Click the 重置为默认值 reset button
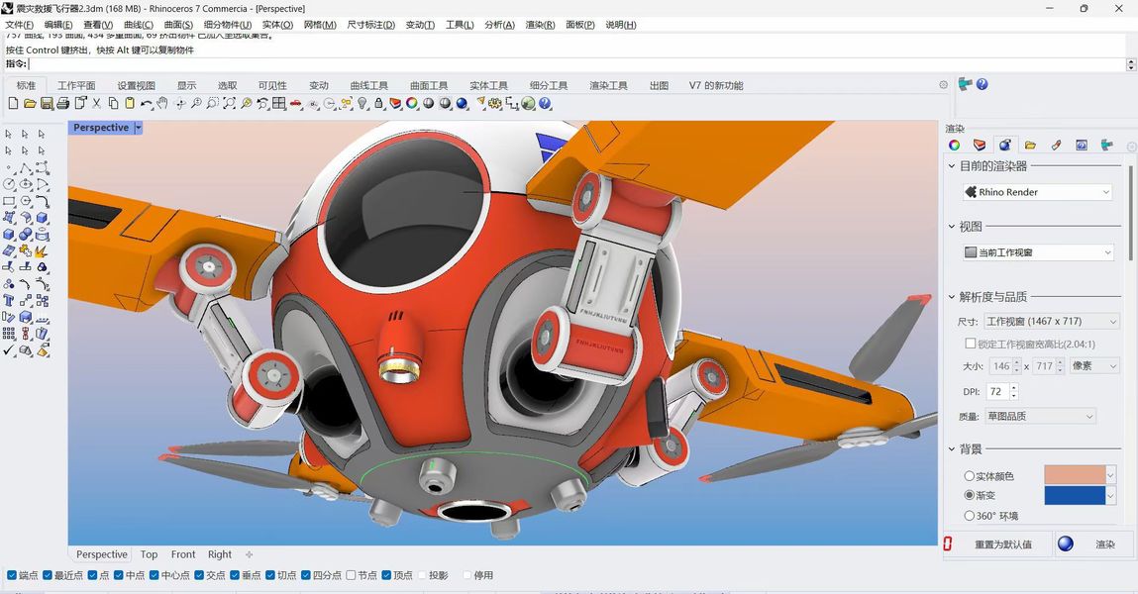 pyautogui.click(x=1002, y=544)
